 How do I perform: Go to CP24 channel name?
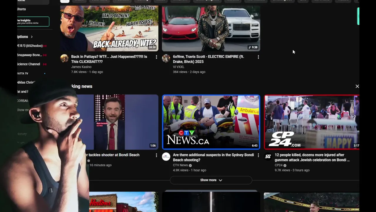278,165
